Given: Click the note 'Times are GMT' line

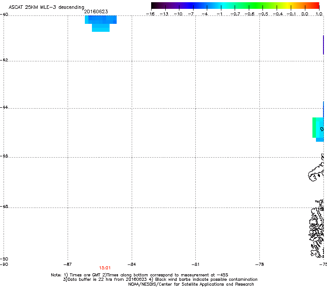Looking at the screenshot, I should coord(140,275).
